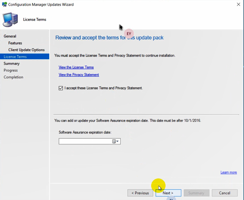Open the View the License Terms link
The width and height of the screenshot is (244, 200).
click(76, 67)
